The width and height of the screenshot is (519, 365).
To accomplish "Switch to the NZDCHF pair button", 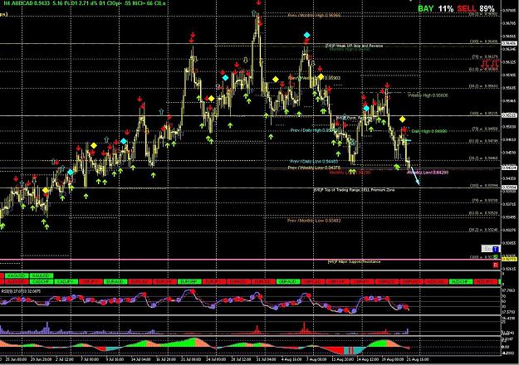I will coord(461,282).
